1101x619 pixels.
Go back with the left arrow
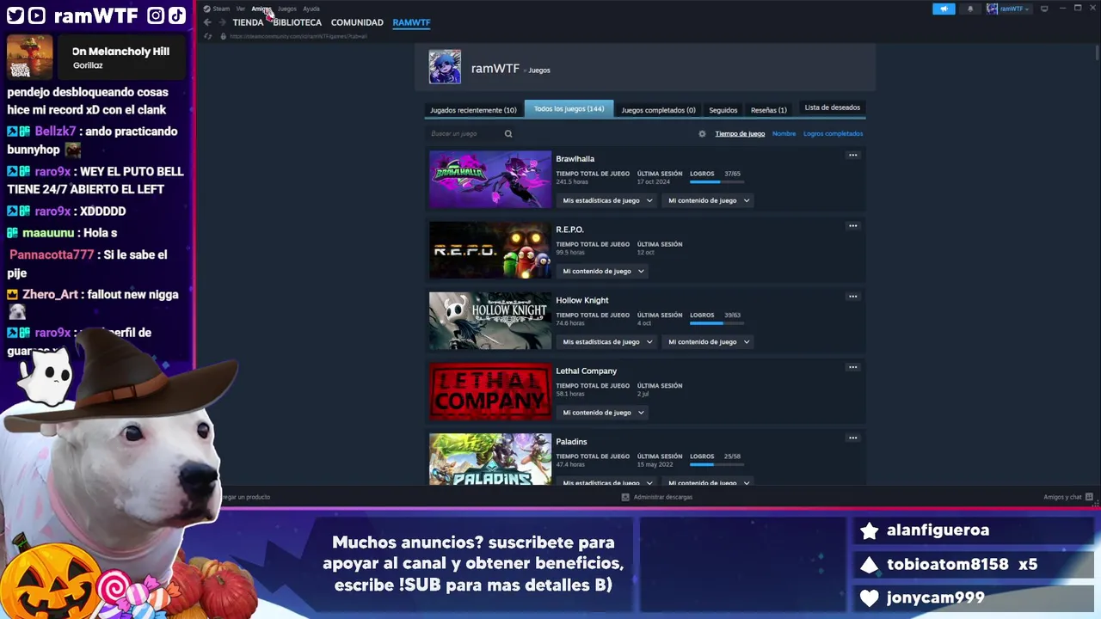point(207,22)
